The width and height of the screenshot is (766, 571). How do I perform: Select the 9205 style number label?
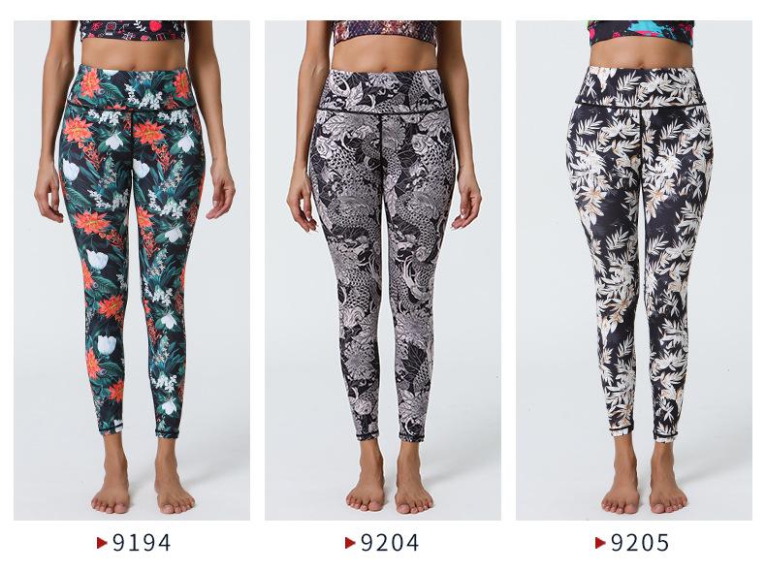(641, 543)
